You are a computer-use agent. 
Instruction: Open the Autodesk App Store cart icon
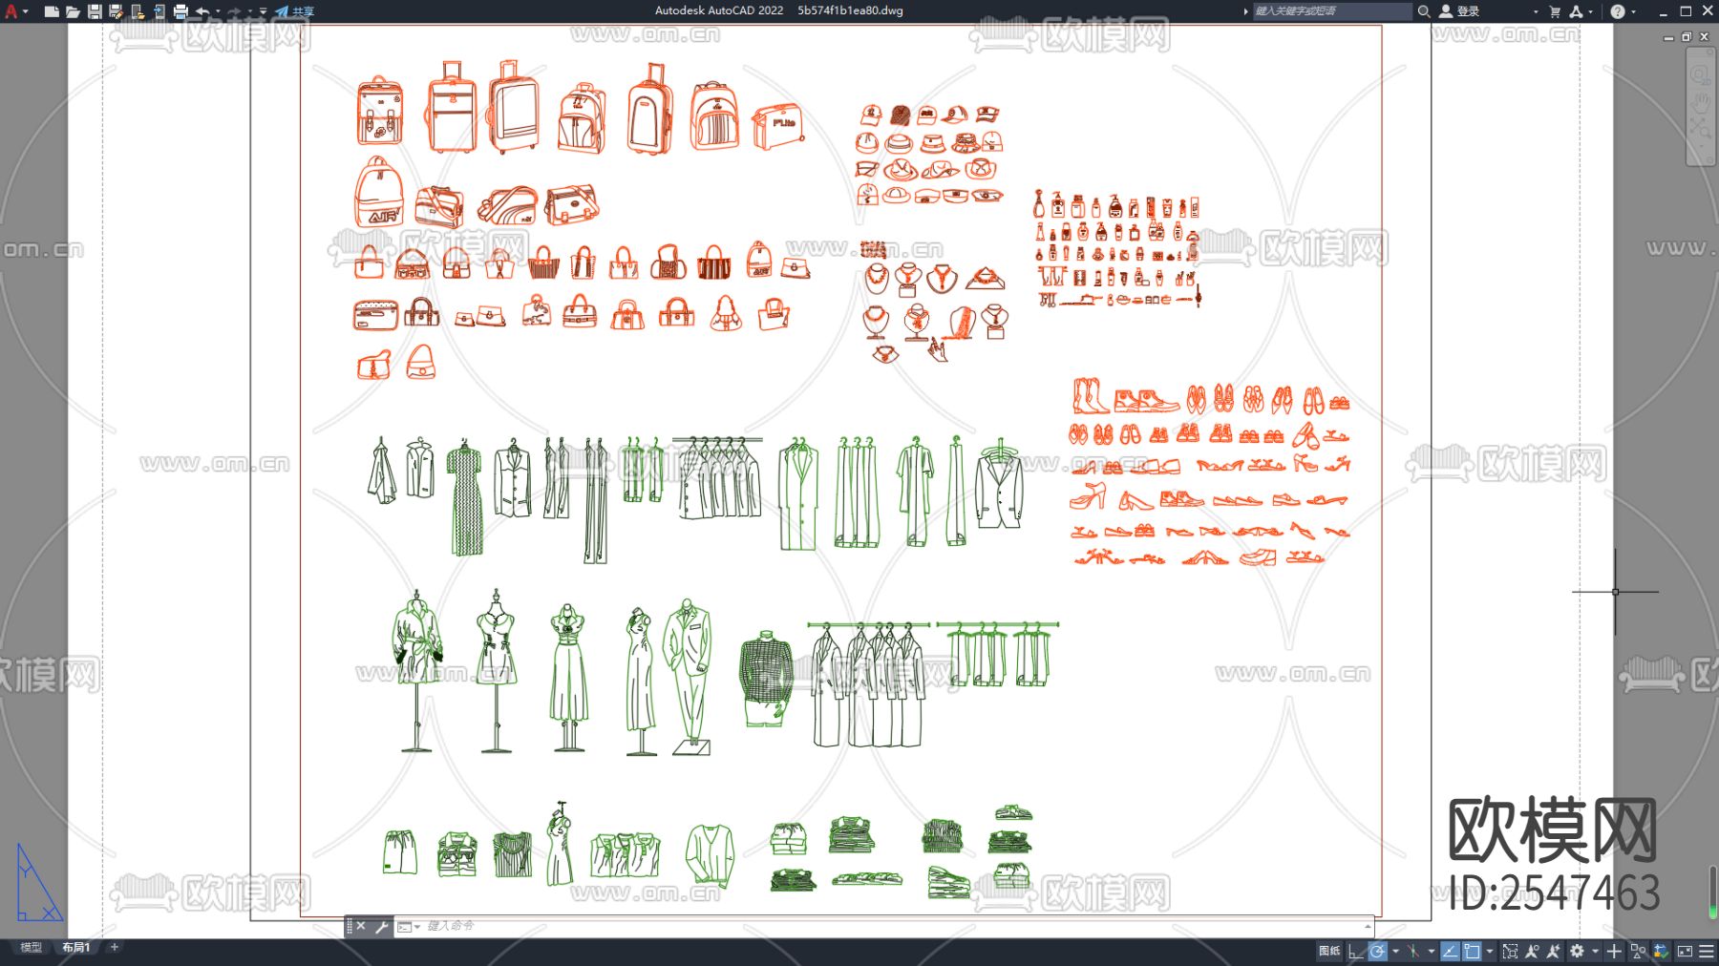pos(1555,11)
